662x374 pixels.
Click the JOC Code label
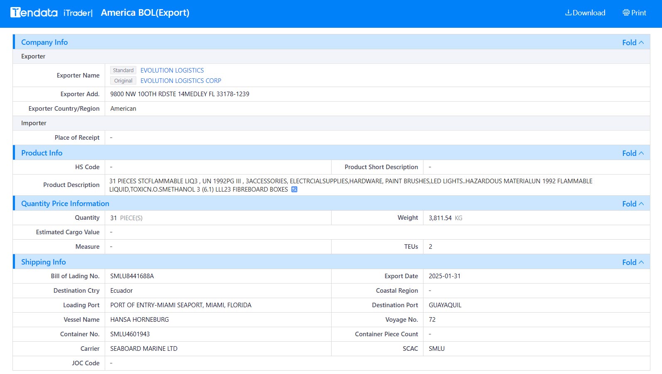click(x=86, y=363)
